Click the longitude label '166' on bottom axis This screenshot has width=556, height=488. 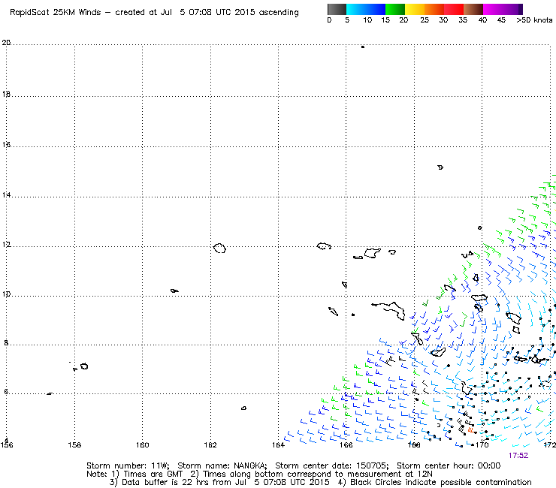[346, 445]
